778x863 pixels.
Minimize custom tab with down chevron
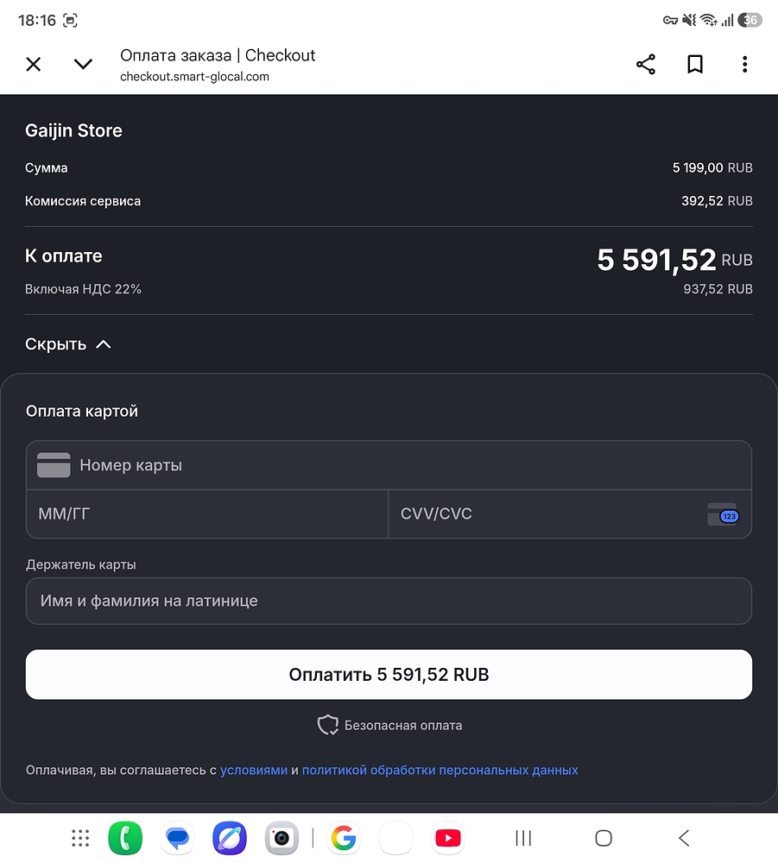click(83, 65)
